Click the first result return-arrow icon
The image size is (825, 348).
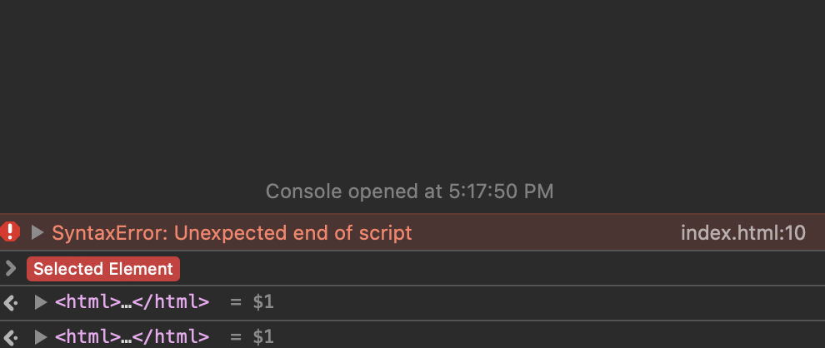tap(11, 303)
